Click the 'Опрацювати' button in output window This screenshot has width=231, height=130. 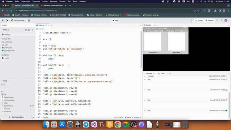tap(152, 52)
